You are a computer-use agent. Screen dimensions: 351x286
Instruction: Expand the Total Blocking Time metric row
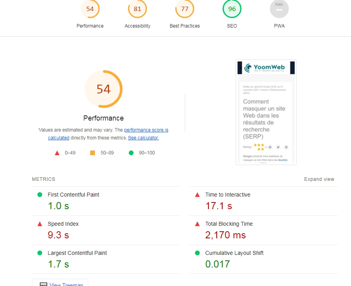point(229,224)
